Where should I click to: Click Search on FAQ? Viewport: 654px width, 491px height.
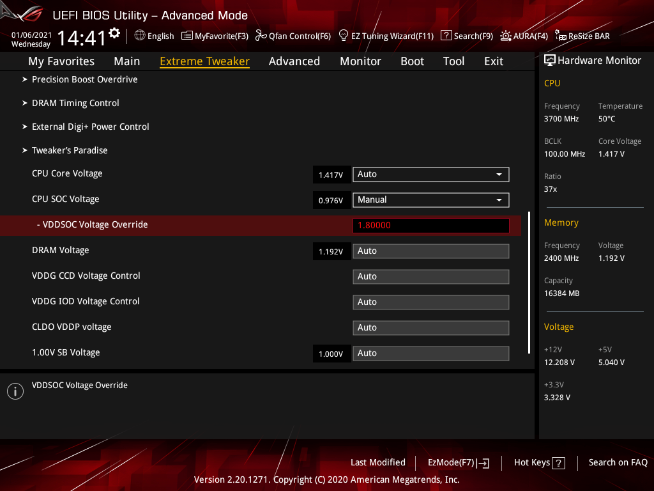coord(618,463)
